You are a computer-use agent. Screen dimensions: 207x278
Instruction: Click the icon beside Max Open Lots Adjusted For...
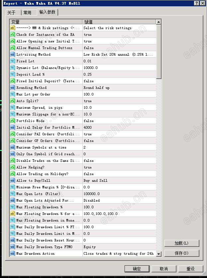click(x=12, y=200)
